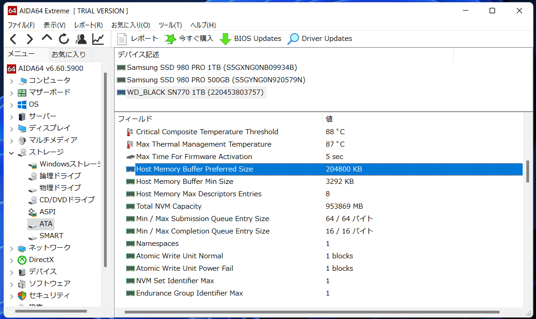Switch to the メニュー tab
Screen dimensions: 536x319
[x=21, y=54]
